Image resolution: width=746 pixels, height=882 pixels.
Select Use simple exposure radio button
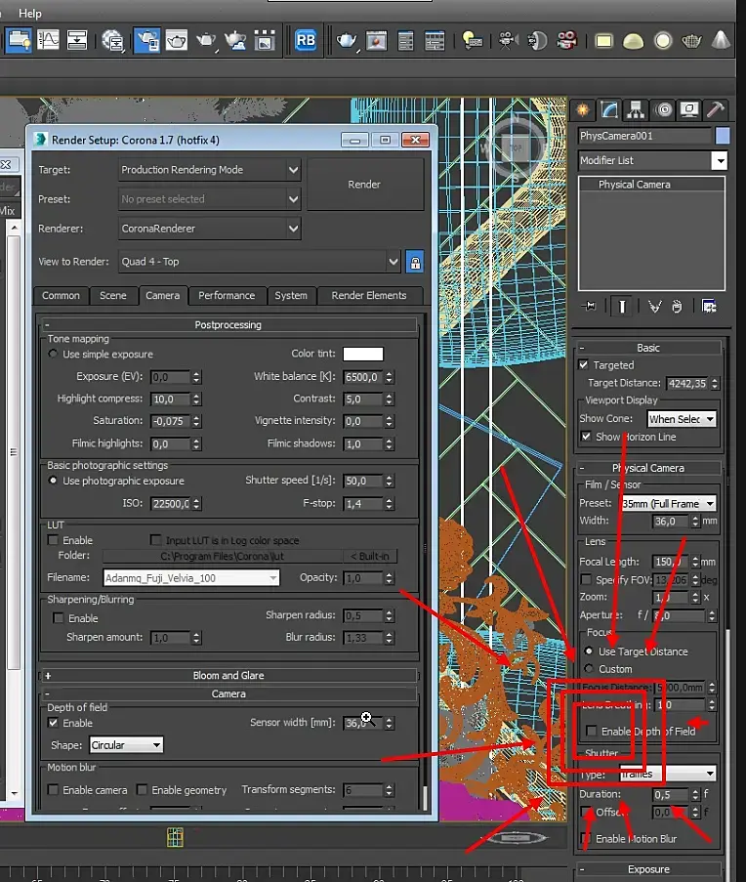(x=53, y=354)
